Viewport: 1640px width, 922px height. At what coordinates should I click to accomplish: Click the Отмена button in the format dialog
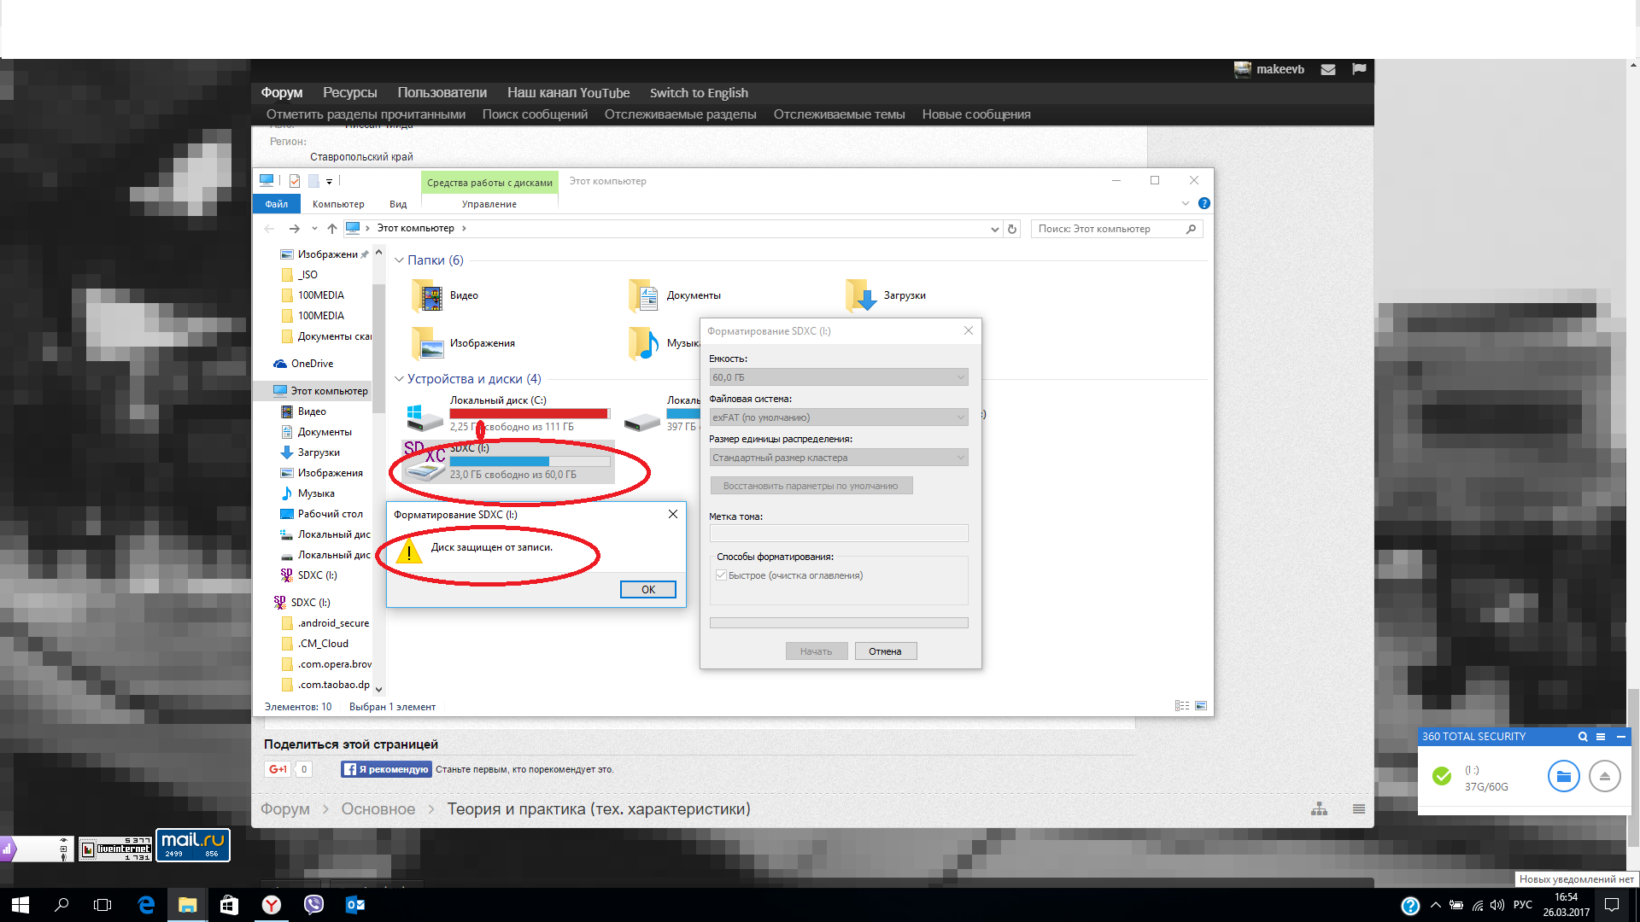(x=885, y=651)
